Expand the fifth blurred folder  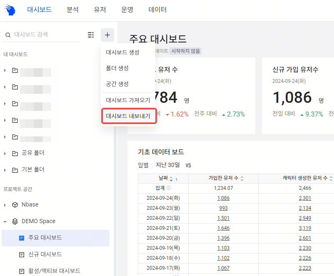[x=5, y=137]
